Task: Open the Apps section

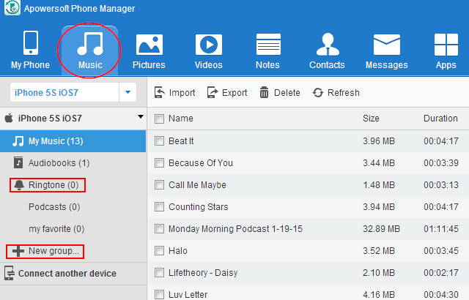Action: tap(446, 45)
